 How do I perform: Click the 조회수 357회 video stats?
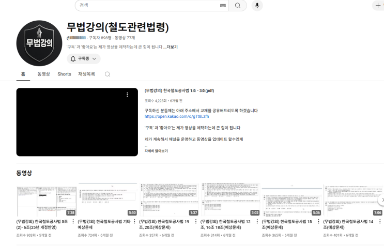[x=157, y=235]
